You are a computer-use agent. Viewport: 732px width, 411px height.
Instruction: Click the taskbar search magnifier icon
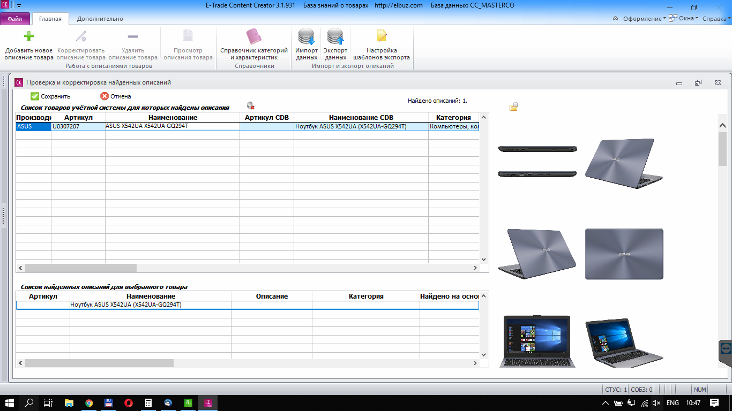[29, 402]
